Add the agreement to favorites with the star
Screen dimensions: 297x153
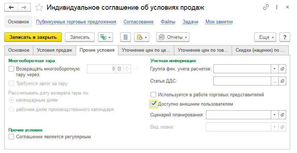point(39,8)
